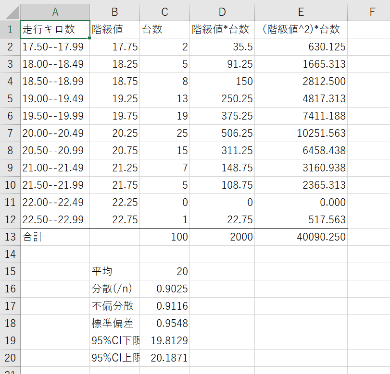Click the 平均 label cell

pyautogui.click(x=114, y=271)
